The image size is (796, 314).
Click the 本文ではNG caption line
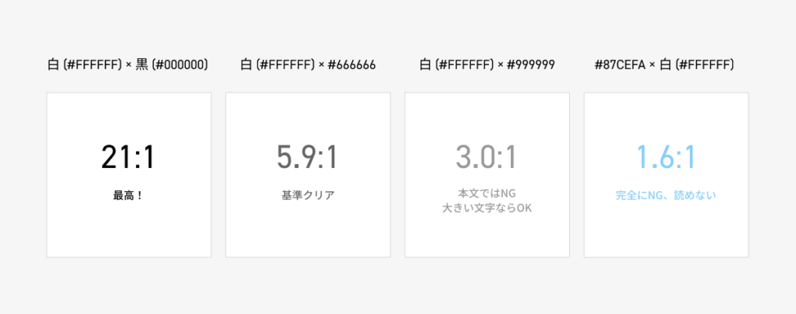487,191
